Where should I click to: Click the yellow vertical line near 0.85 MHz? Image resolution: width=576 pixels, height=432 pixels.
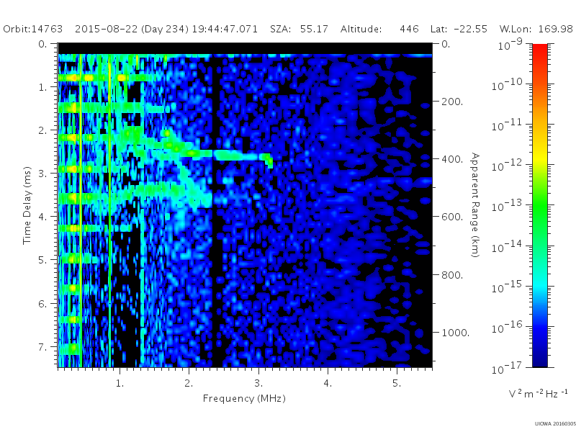coord(109,211)
